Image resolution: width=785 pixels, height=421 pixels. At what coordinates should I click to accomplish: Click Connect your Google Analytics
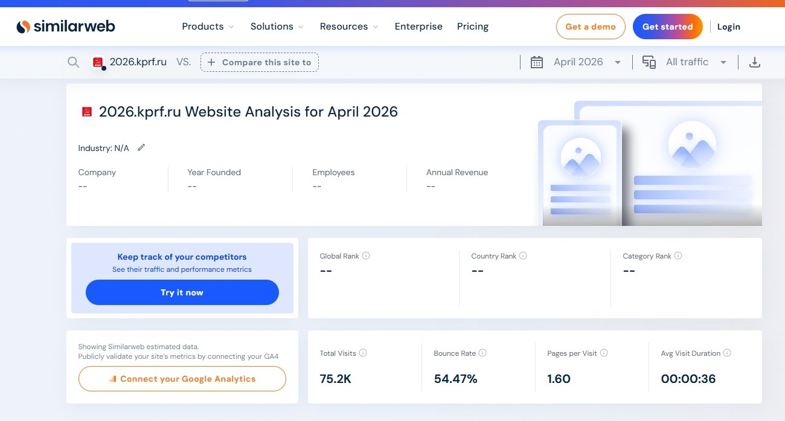tap(182, 379)
